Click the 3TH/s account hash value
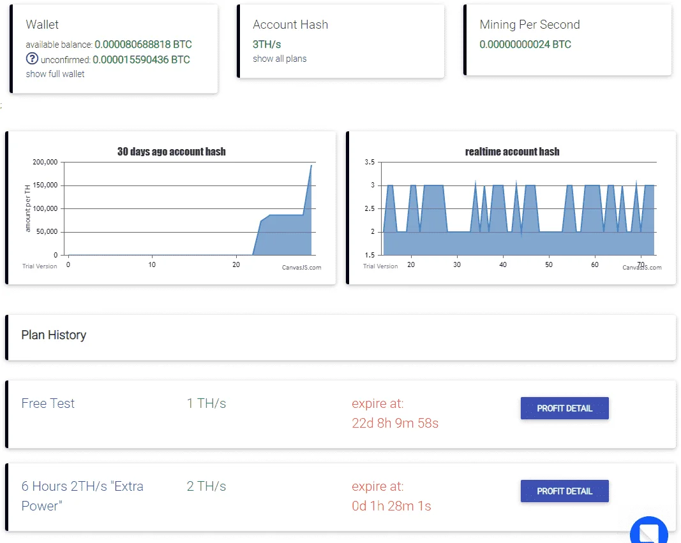The width and height of the screenshot is (681, 543). [x=267, y=44]
